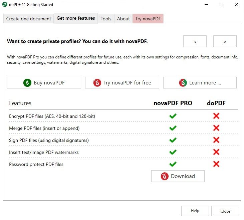The height and width of the screenshot is (220, 244).
Task: Click the green checkmark for Password protect row
Action: [x=173, y=164]
